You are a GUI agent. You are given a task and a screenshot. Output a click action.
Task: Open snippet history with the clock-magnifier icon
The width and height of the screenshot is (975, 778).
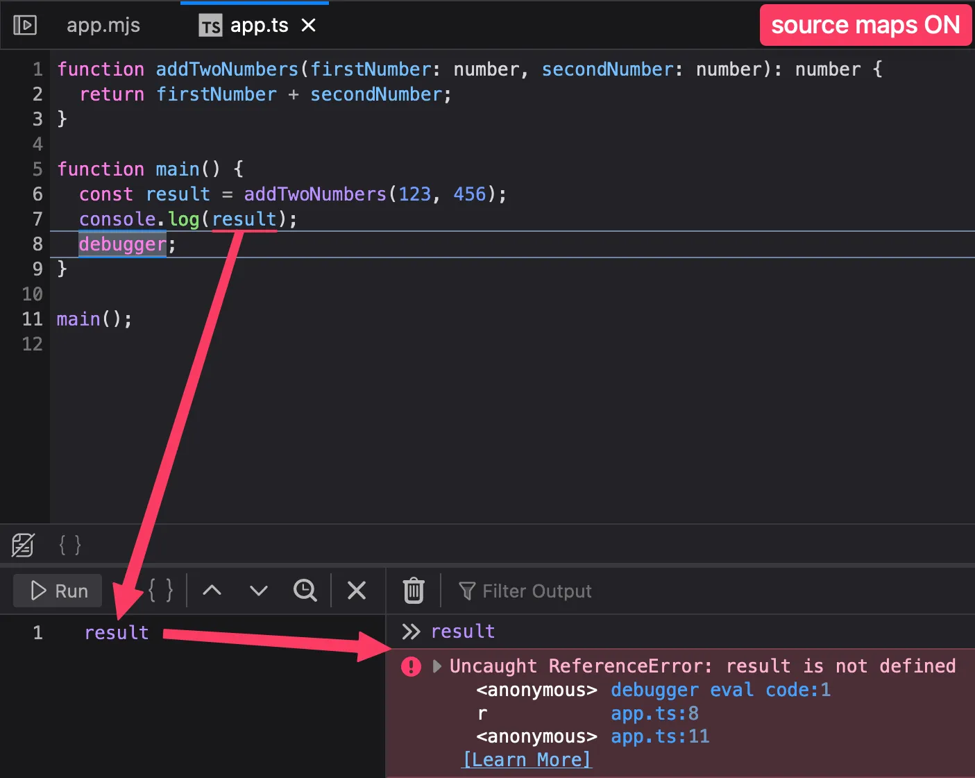click(305, 591)
